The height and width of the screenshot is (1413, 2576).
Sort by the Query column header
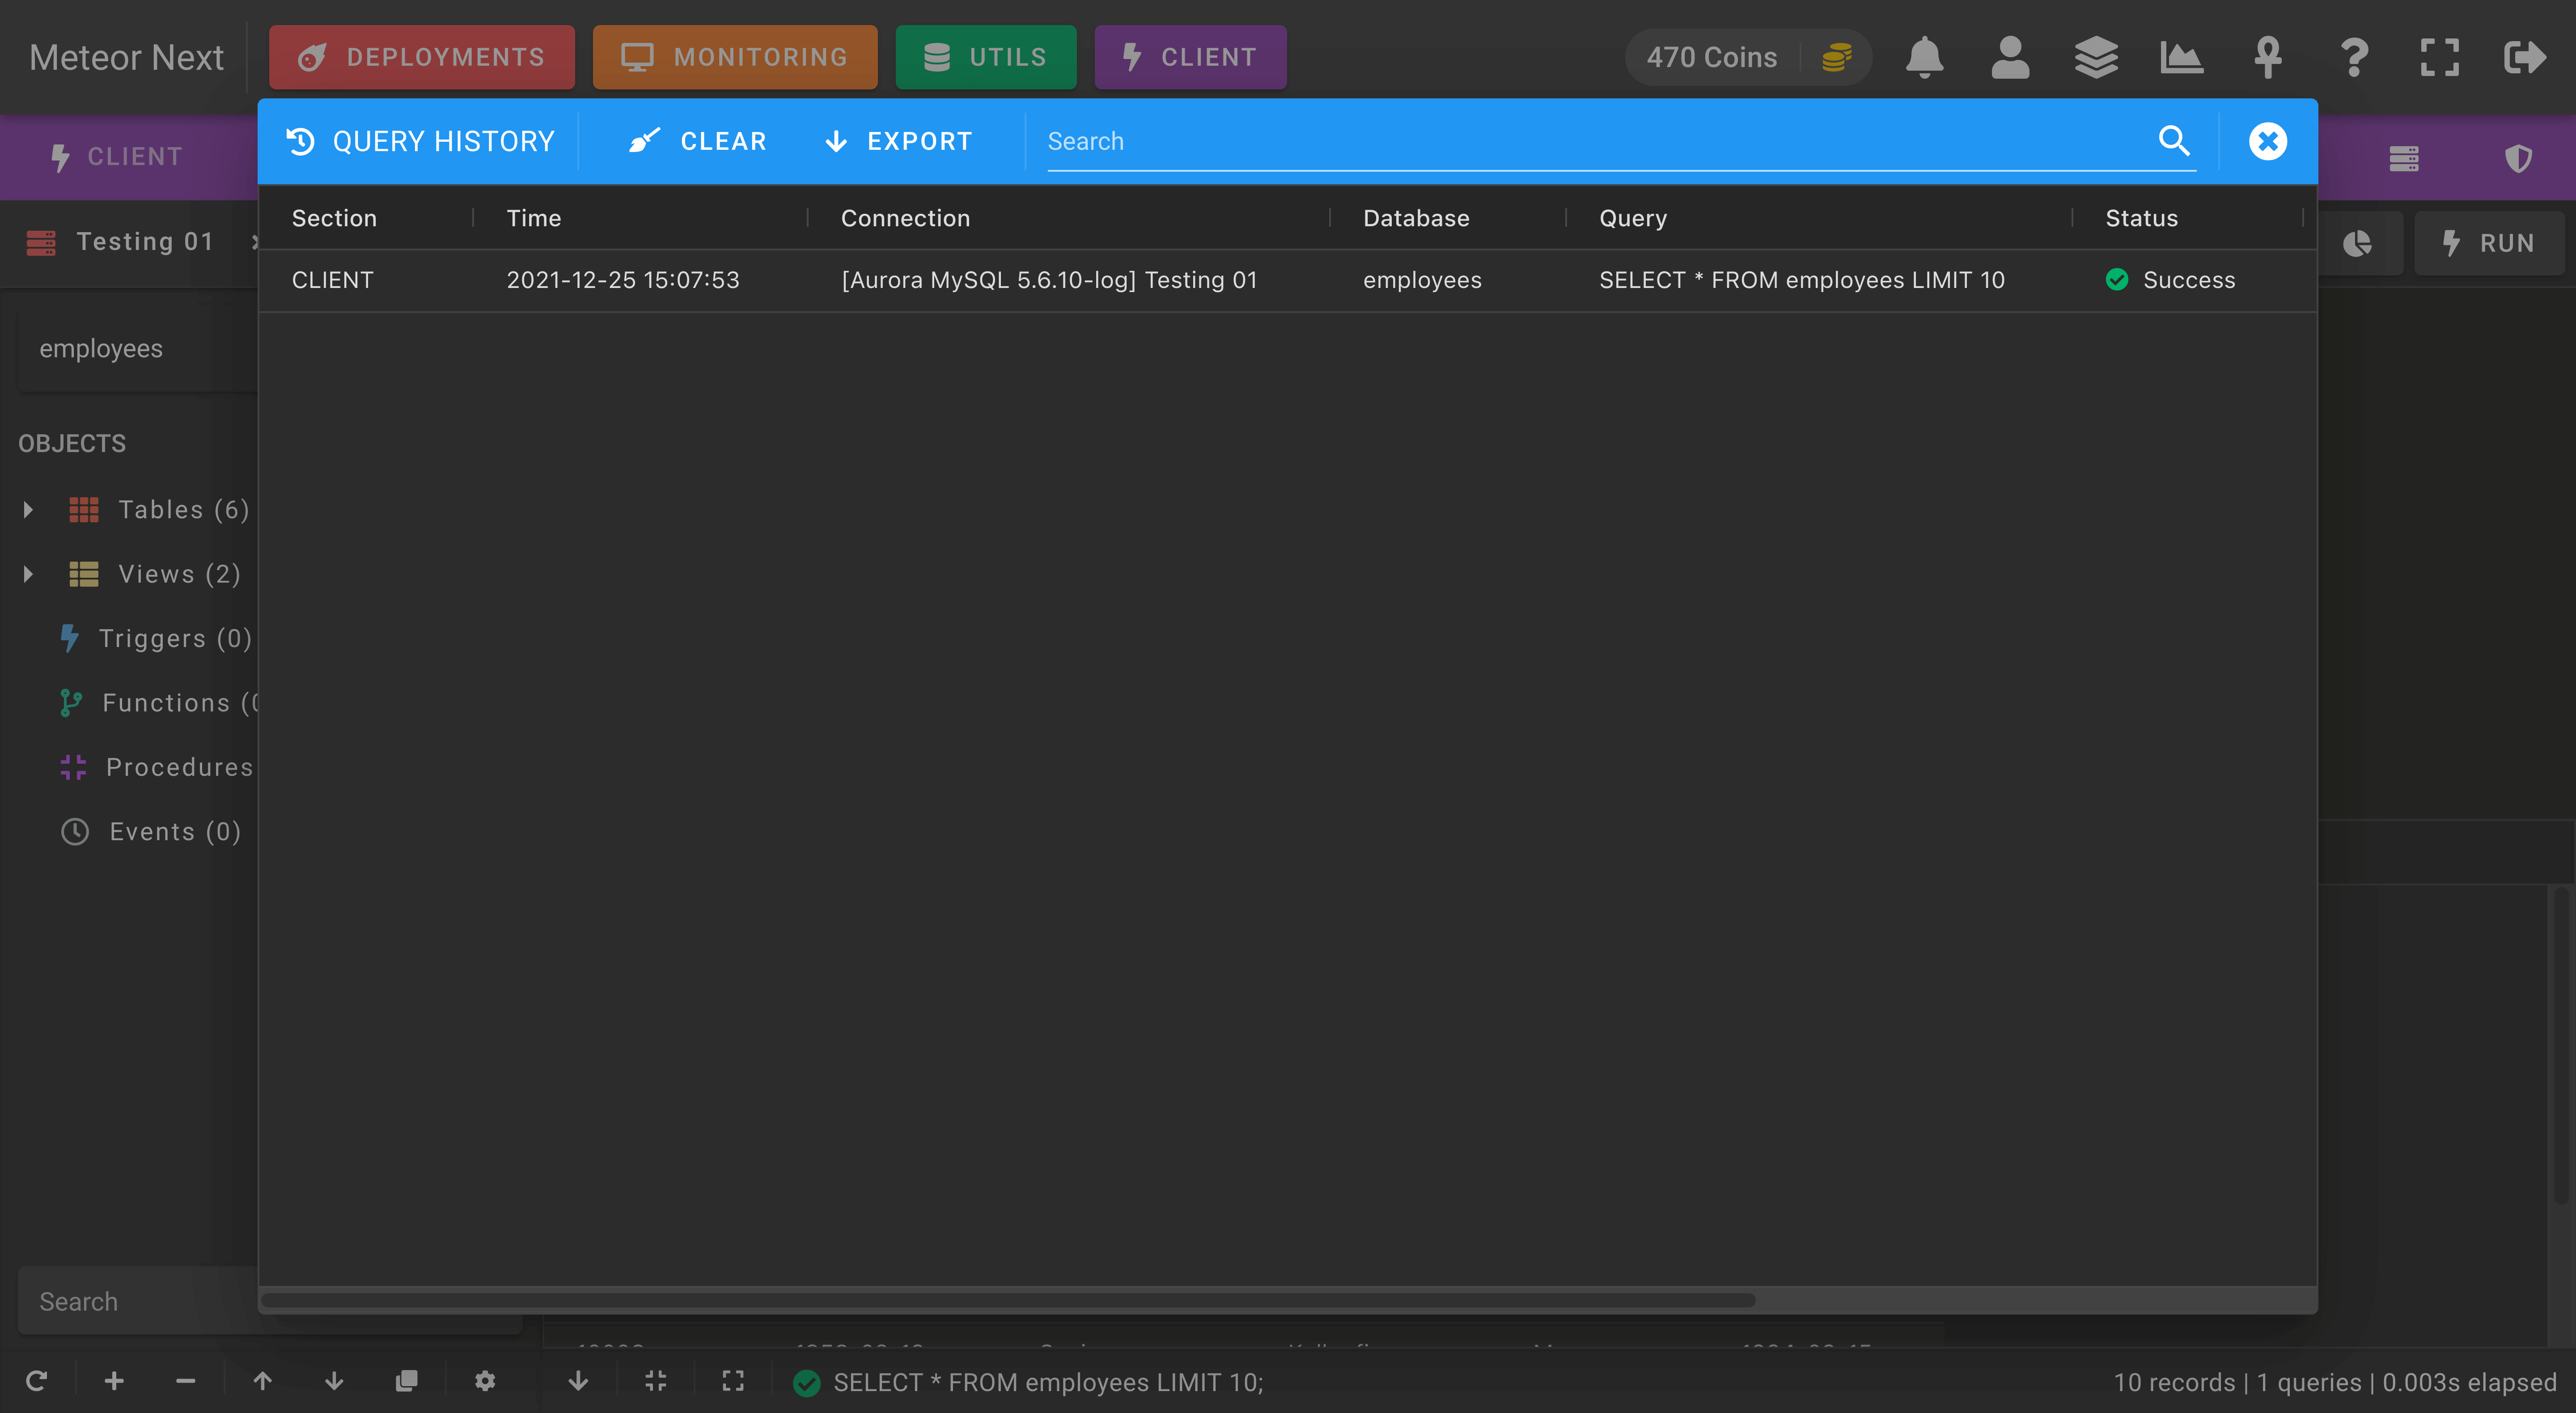click(x=1632, y=218)
